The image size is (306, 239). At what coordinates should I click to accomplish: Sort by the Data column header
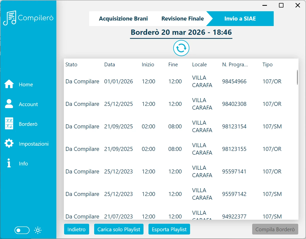click(x=110, y=65)
